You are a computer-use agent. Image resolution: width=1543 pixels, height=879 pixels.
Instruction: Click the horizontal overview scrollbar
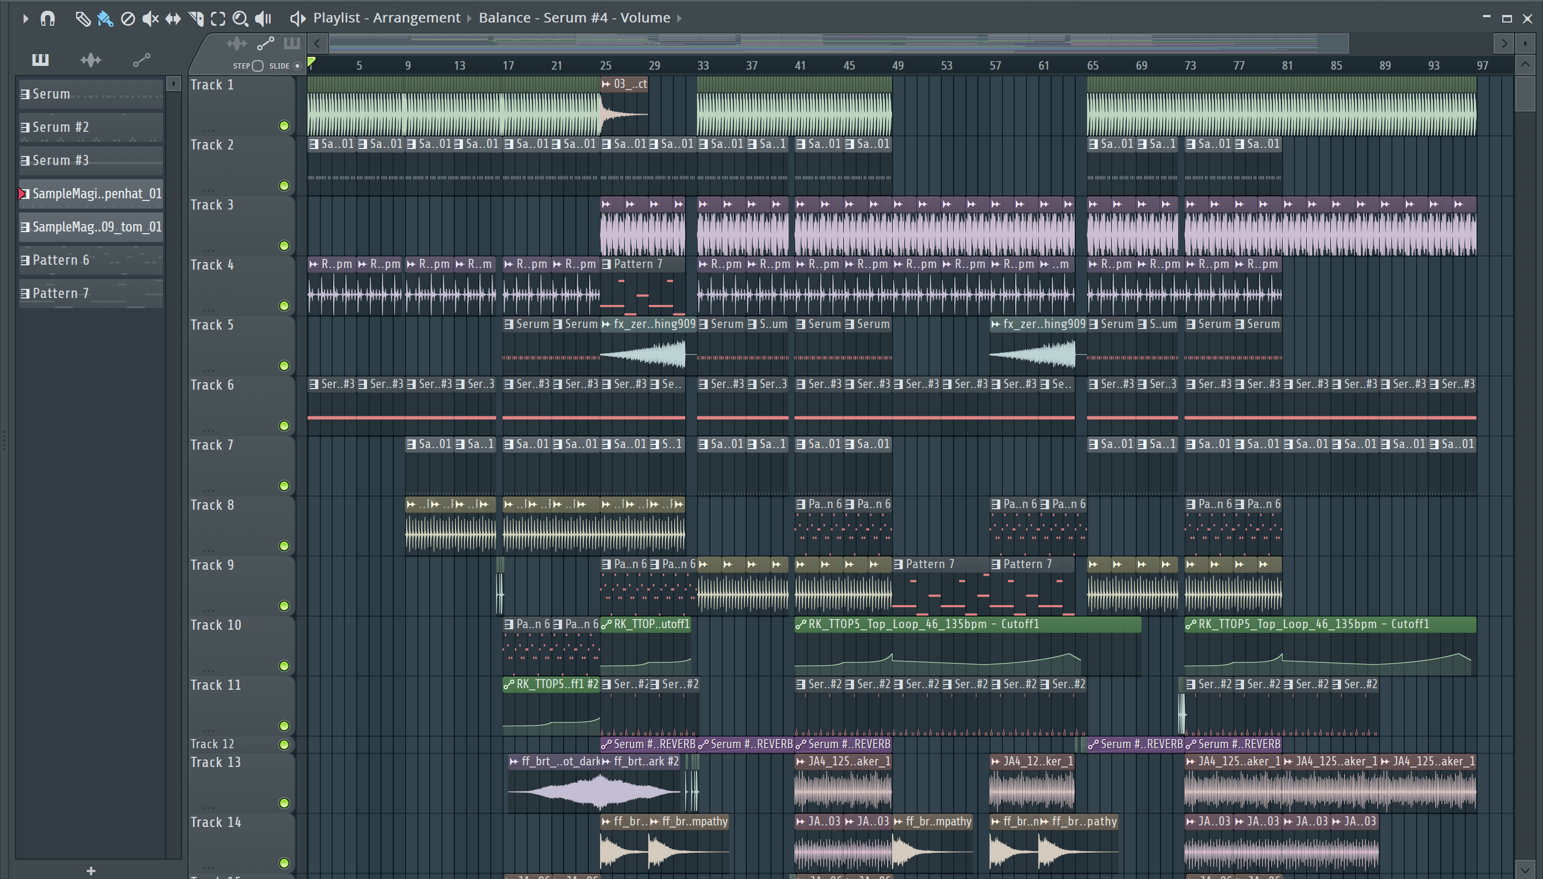click(x=839, y=43)
